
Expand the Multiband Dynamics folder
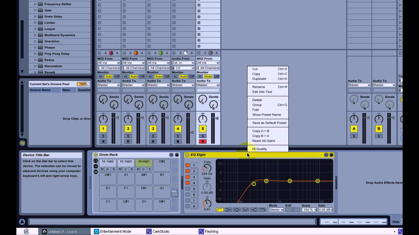click(35, 35)
